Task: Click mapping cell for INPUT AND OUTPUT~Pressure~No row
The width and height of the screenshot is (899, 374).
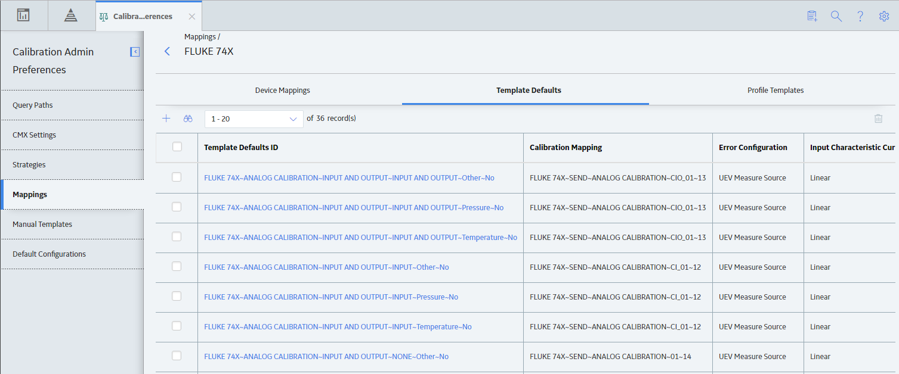Action: pos(617,208)
